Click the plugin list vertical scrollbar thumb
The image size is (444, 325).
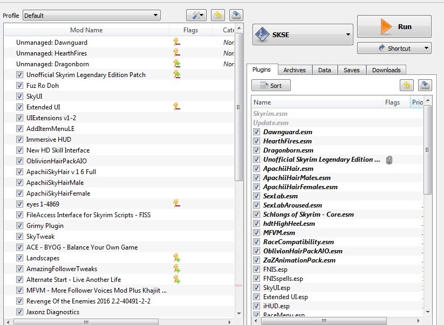(428, 150)
